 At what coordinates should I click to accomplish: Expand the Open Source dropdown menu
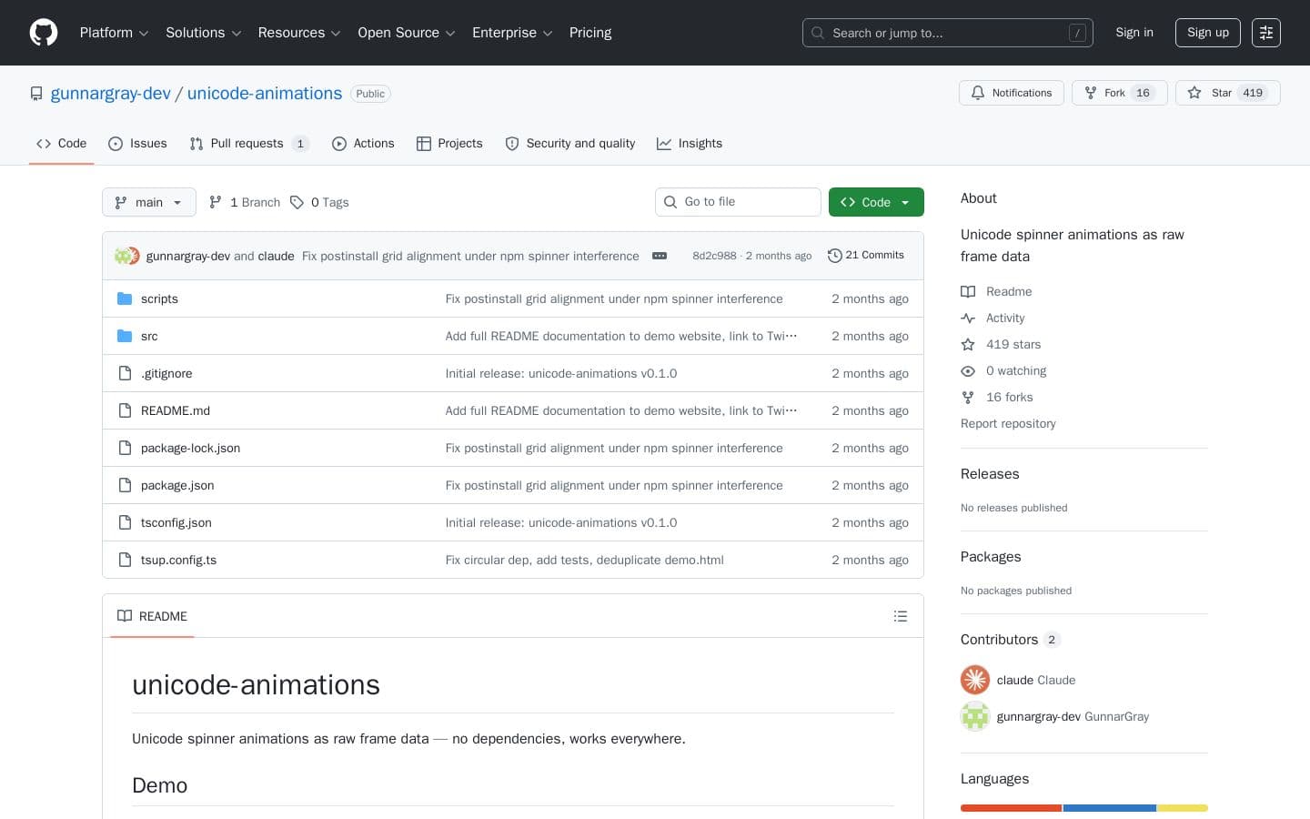[407, 33]
